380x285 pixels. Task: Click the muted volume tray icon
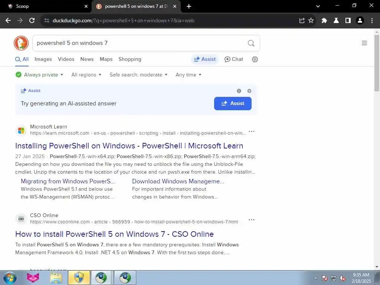(343, 278)
